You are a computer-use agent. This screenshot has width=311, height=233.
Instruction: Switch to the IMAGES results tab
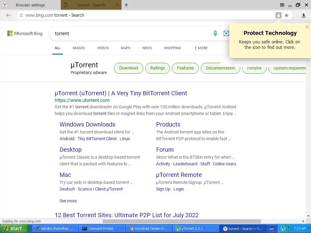79,48
